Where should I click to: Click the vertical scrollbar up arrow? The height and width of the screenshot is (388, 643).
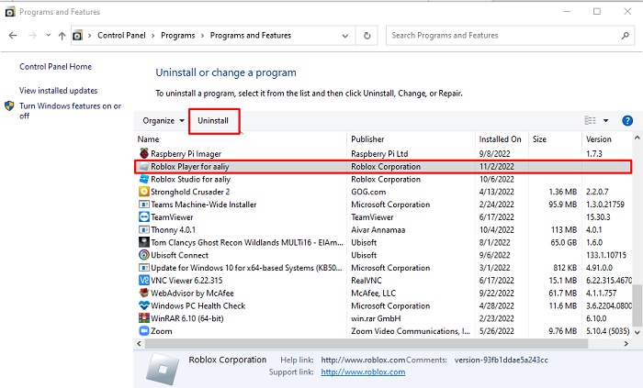[x=637, y=139]
